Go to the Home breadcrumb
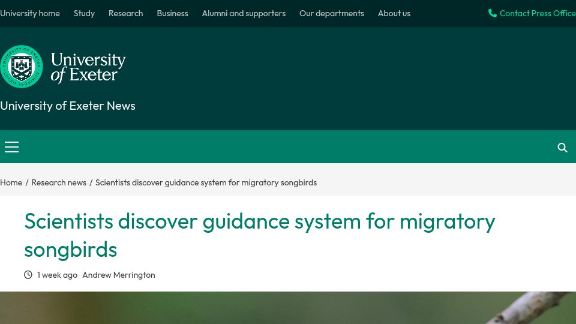576x324 pixels. pyautogui.click(x=11, y=182)
